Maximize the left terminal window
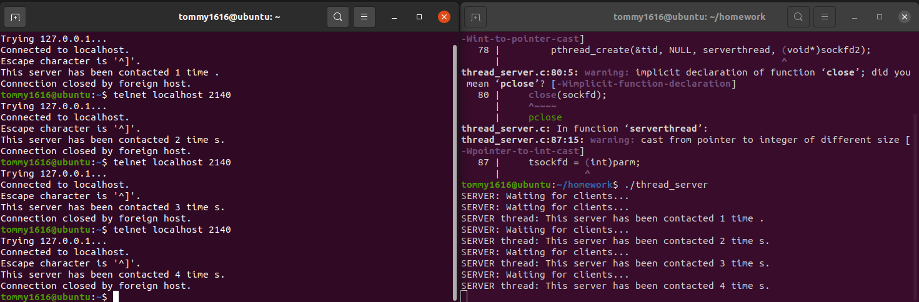Screen dimensions: 919x302 (419, 17)
